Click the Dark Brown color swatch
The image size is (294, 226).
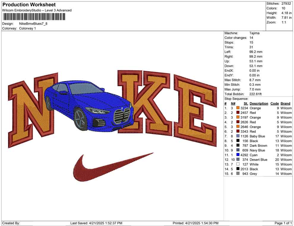(x=238, y=145)
